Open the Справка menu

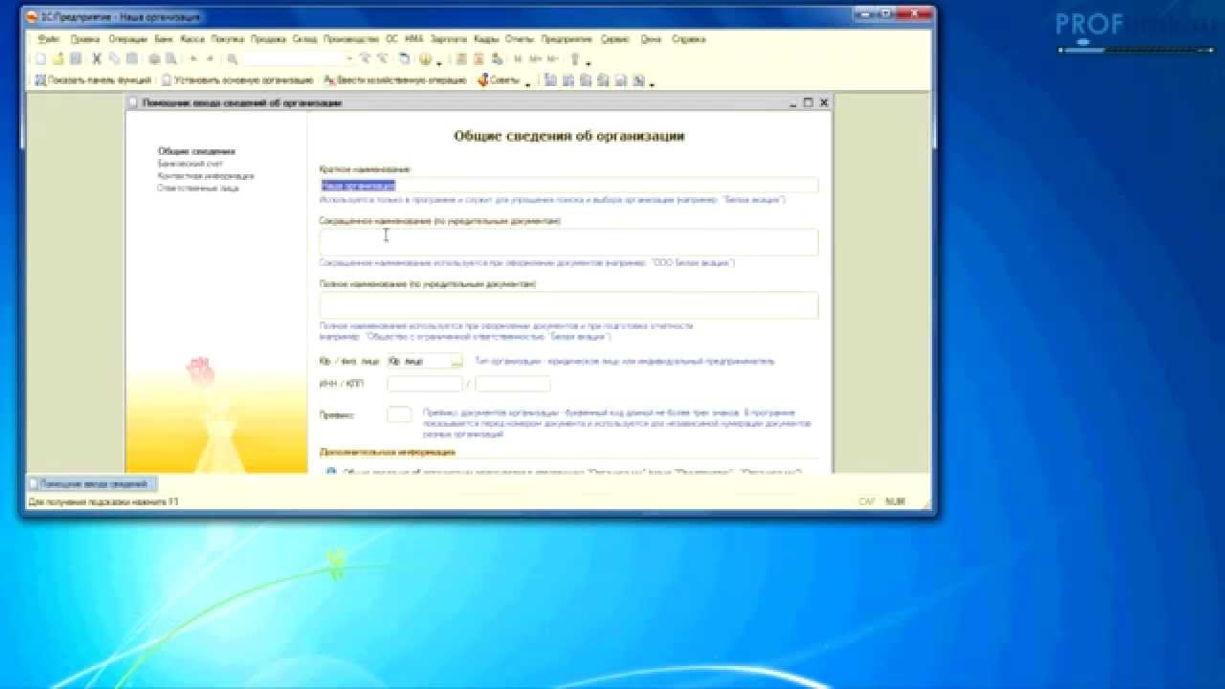pos(689,39)
